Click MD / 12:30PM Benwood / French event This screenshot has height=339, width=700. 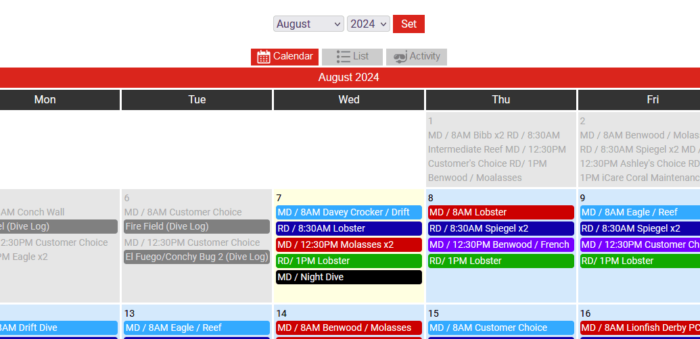(x=500, y=244)
